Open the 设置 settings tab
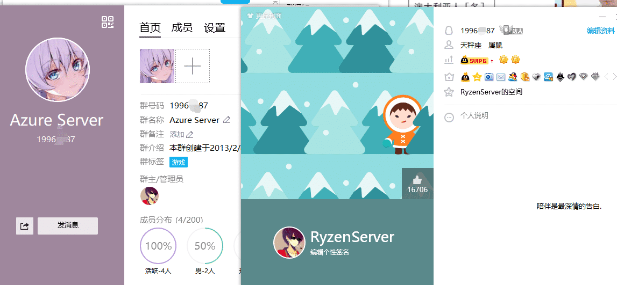617x285 pixels. click(215, 28)
